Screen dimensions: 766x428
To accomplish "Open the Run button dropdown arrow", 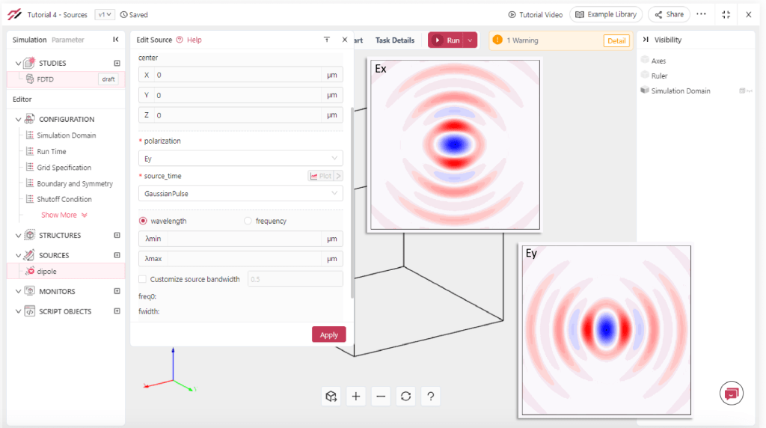I will coord(470,40).
